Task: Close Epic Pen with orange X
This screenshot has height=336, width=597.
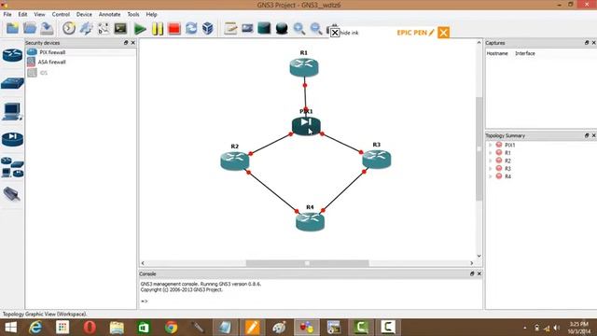Action: tap(443, 33)
